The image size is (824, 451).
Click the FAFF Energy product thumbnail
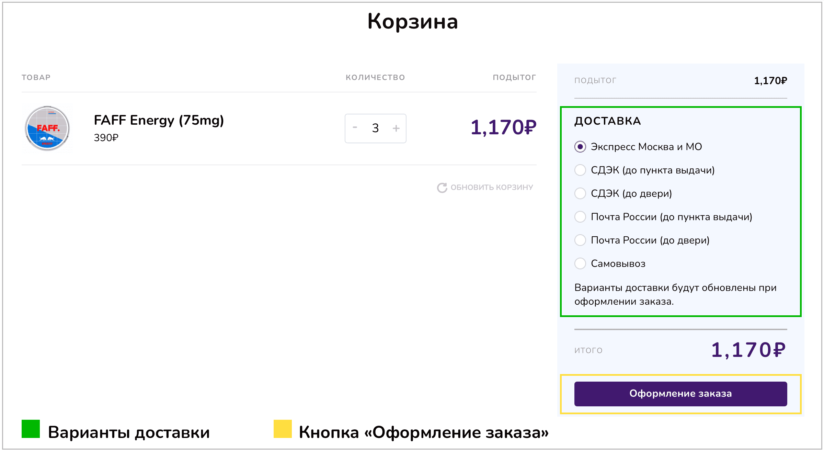47,128
